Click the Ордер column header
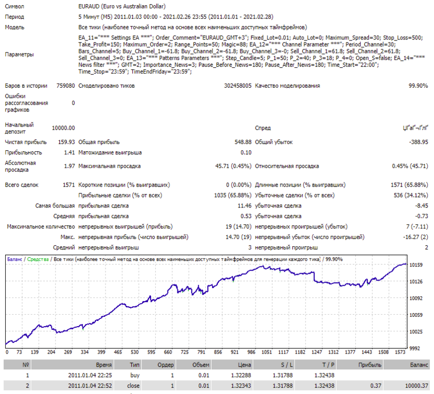 click(159, 365)
